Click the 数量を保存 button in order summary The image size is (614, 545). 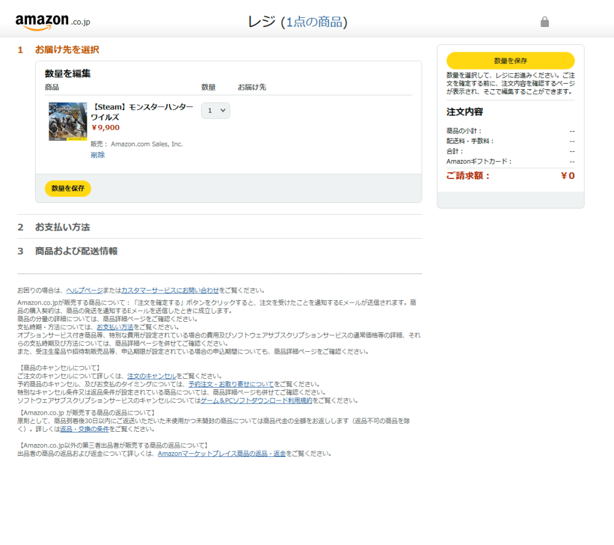510,61
